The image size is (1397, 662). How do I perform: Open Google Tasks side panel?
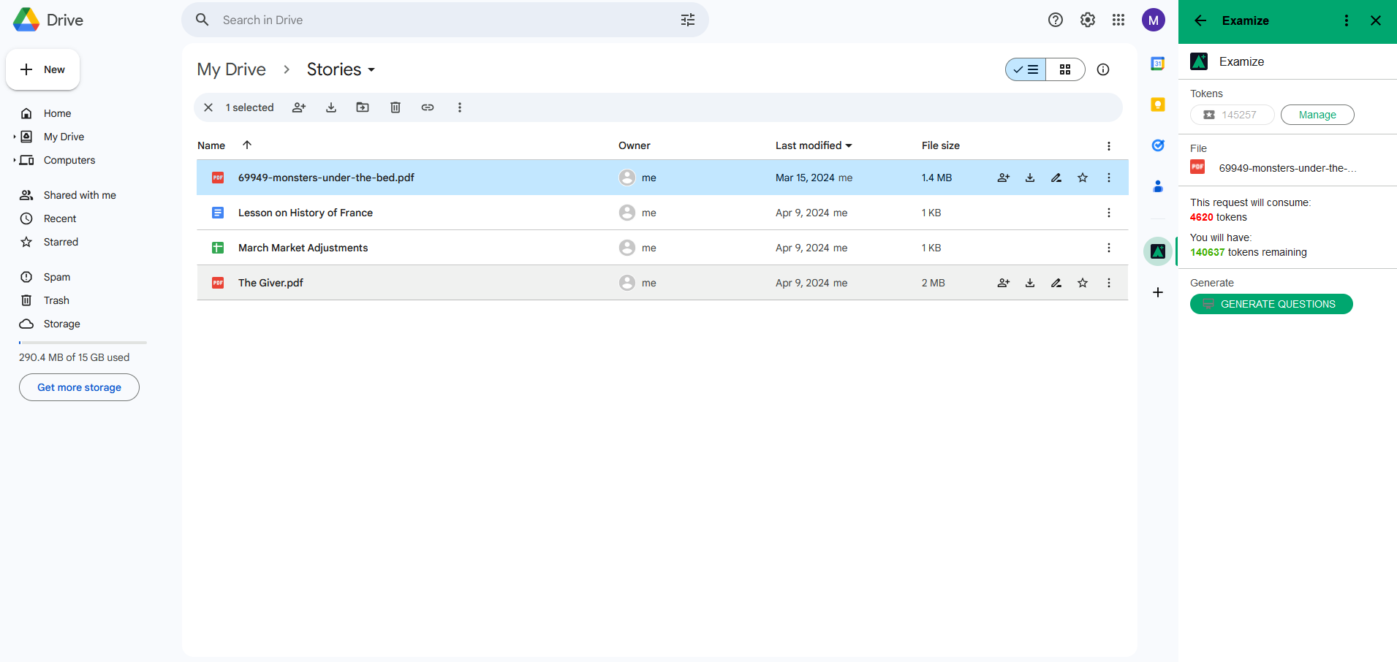pos(1158,145)
